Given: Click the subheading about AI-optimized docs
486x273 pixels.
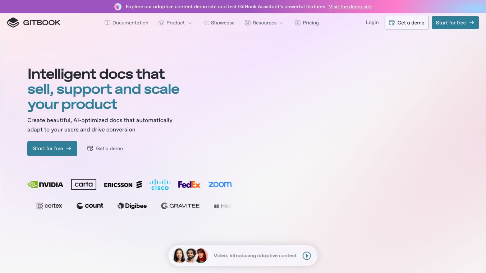Looking at the screenshot, I should [x=100, y=125].
